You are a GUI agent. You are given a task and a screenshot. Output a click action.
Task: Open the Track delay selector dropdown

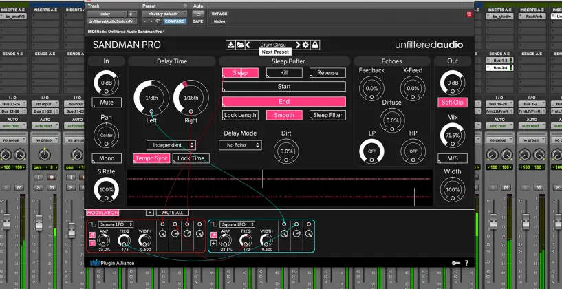(107, 14)
